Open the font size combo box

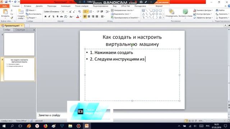coord(65,11)
